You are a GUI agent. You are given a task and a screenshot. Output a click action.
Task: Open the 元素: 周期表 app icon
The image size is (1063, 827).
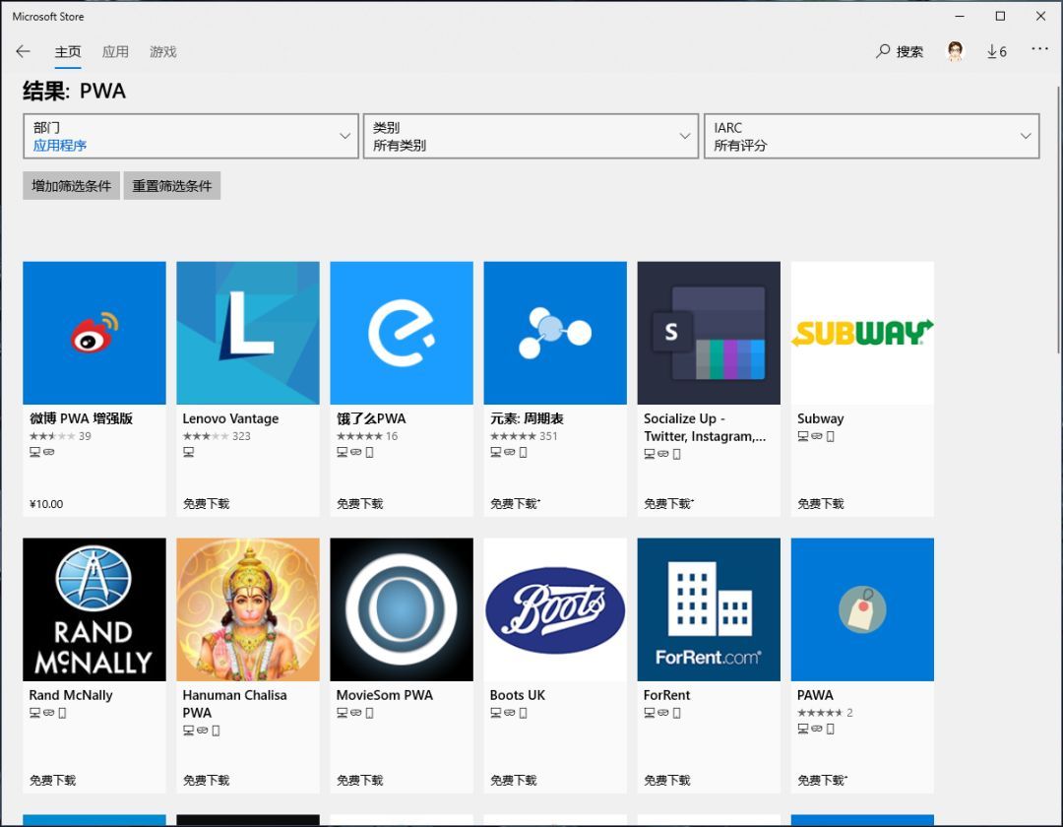(555, 333)
